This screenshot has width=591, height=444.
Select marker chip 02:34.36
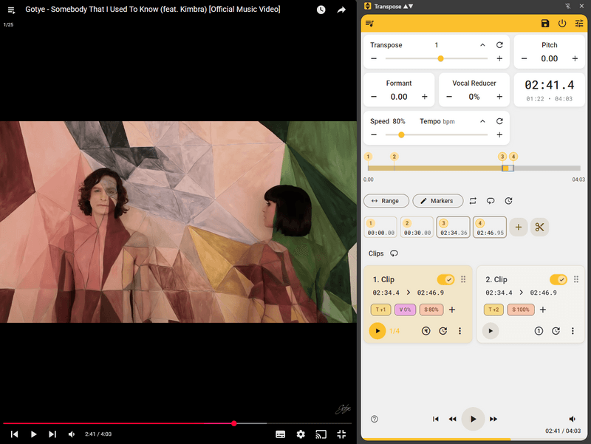(454, 228)
